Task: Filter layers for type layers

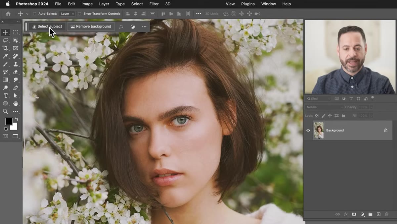Action: (x=351, y=99)
